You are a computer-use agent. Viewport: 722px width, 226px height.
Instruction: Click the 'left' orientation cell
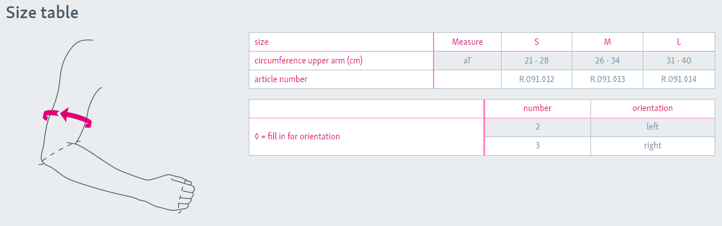(x=653, y=127)
